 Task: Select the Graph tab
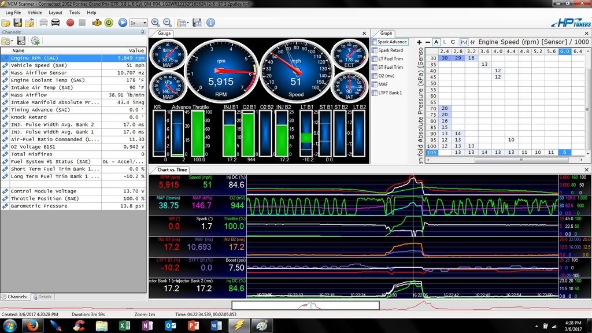tap(386, 33)
